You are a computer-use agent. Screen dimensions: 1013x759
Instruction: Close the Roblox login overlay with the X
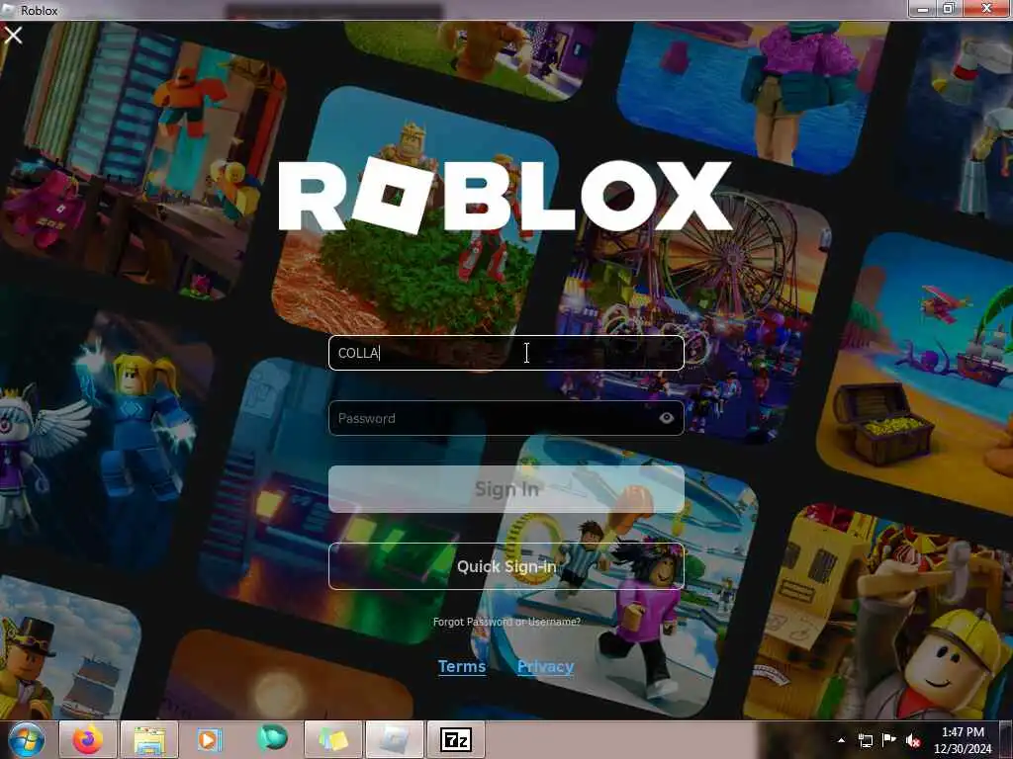13,35
